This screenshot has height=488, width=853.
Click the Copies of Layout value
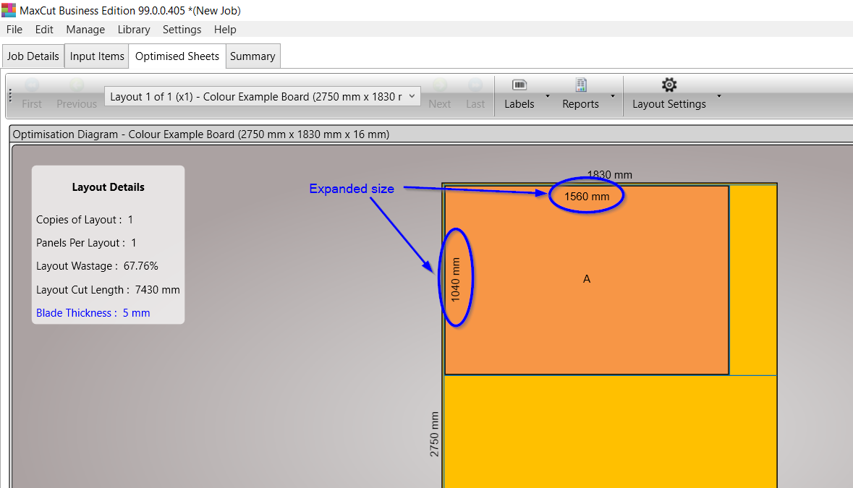pos(130,220)
